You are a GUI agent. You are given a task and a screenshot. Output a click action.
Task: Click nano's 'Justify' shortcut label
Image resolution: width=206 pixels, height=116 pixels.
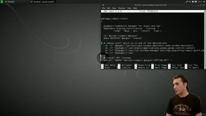click(x=126, y=68)
